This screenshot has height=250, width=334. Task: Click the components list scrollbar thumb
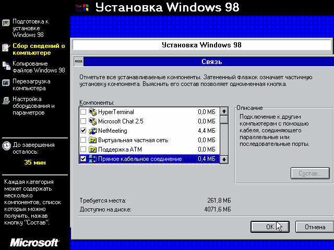[x=224, y=119]
